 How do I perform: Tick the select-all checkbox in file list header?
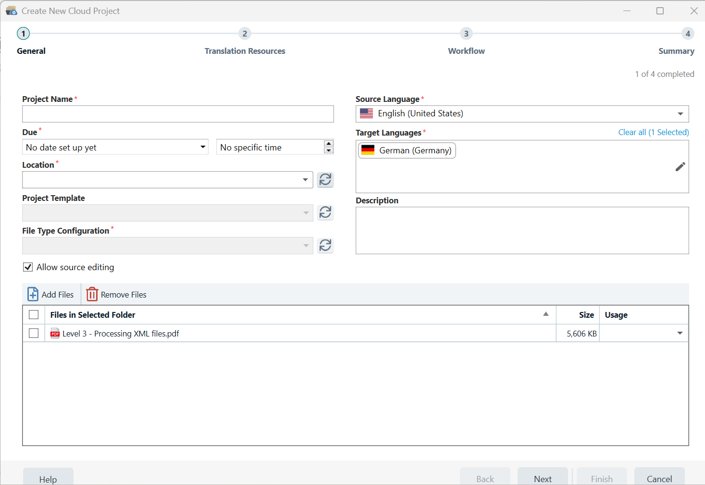click(x=34, y=315)
